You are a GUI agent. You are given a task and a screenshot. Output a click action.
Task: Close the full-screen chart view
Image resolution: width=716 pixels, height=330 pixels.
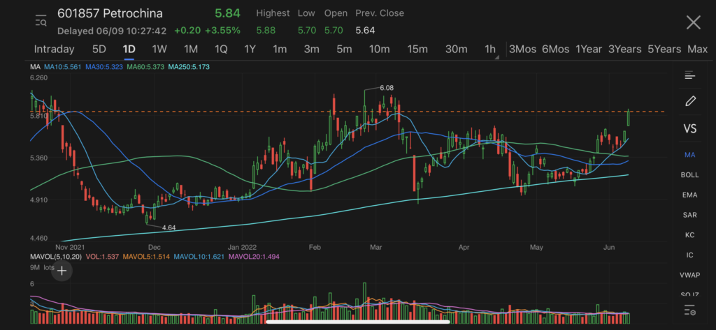coord(694,22)
